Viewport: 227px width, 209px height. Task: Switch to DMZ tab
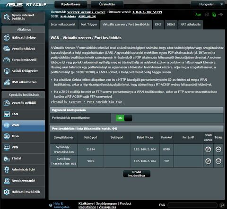158,25
